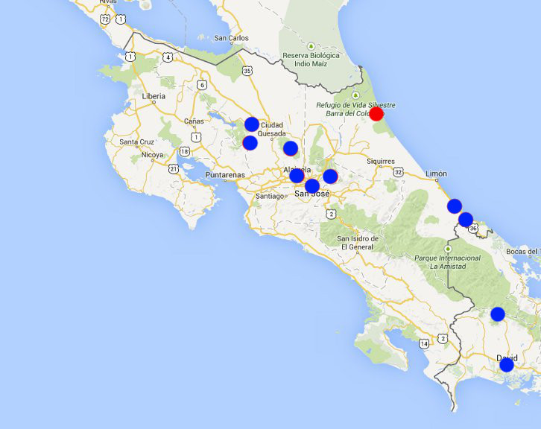
Task: Select blue marker southeast of Ciudad Quesada label
Action: (291, 148)
